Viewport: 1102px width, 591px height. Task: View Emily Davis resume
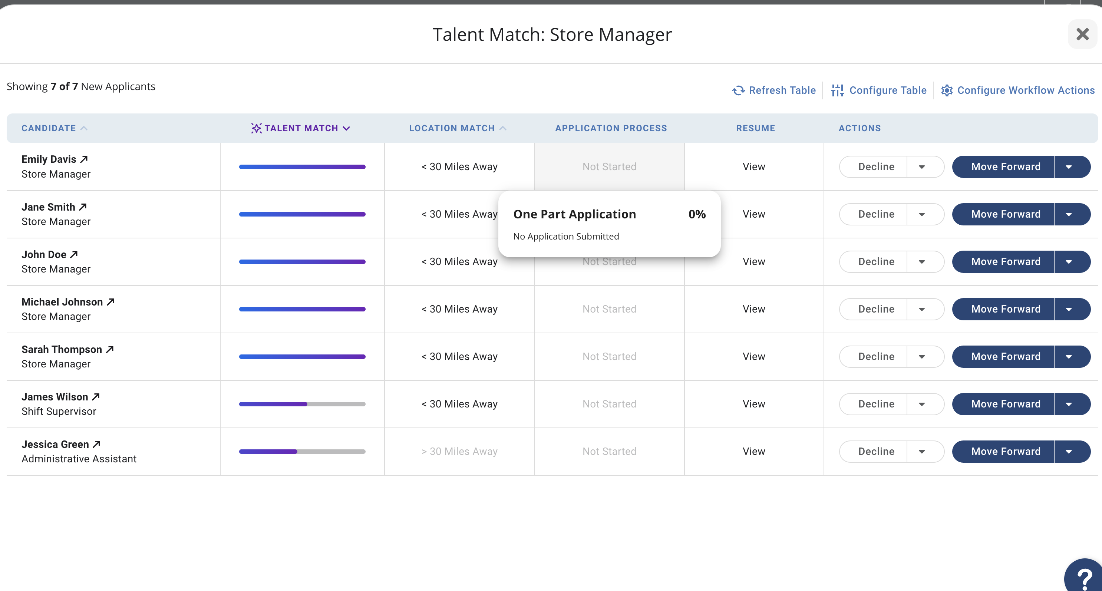[754, 167]
